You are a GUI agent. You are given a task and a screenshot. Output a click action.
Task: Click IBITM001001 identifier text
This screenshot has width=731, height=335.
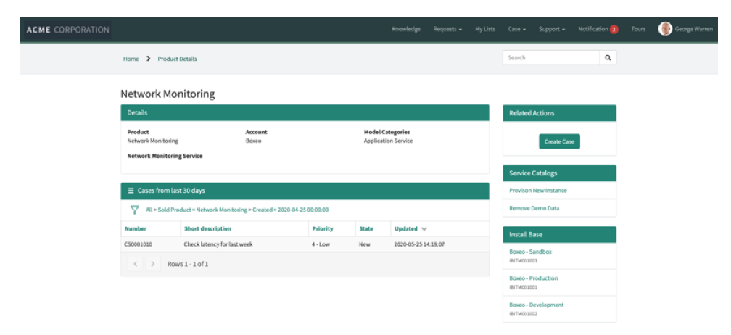coord(523,287)
